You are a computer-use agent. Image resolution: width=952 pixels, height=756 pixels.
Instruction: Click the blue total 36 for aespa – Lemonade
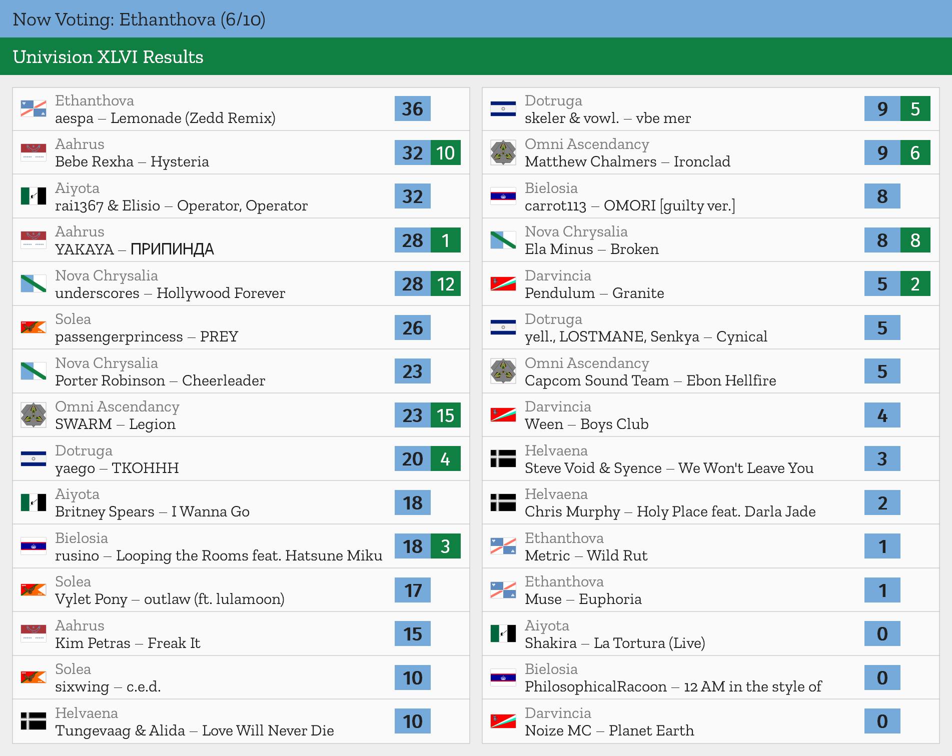[x=413, y=109]
